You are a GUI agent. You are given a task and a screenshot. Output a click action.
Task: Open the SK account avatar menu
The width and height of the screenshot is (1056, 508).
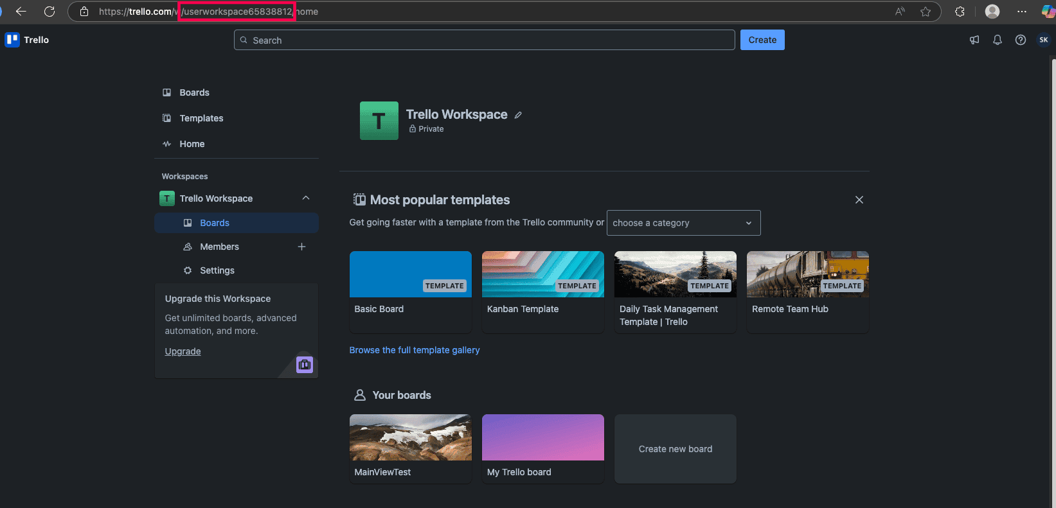1044,40
